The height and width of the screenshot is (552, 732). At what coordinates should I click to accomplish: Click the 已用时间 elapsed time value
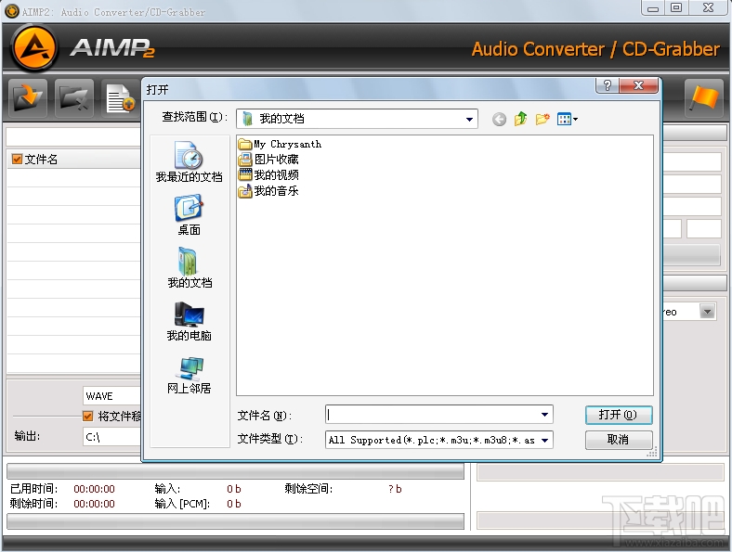point(95,489)
